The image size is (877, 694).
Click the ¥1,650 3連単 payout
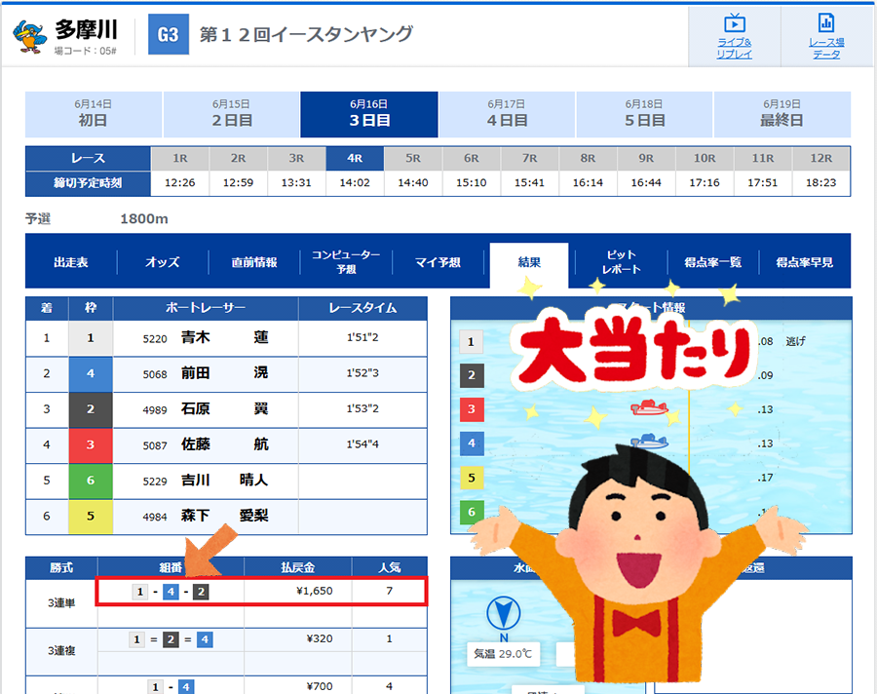(x=315, y=591)
